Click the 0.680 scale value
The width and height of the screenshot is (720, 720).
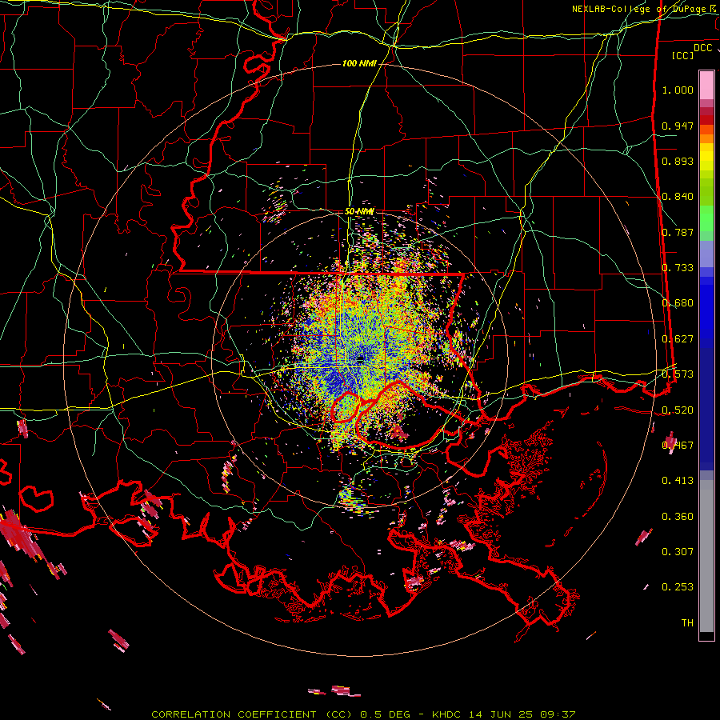pos(678,303)
